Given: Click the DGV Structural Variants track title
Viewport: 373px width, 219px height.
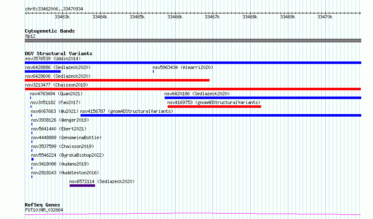Looking at the screenshot, I should click(59, 53).
